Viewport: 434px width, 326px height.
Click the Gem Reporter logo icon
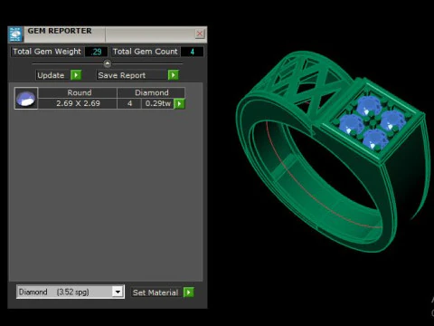coord(15,34)
